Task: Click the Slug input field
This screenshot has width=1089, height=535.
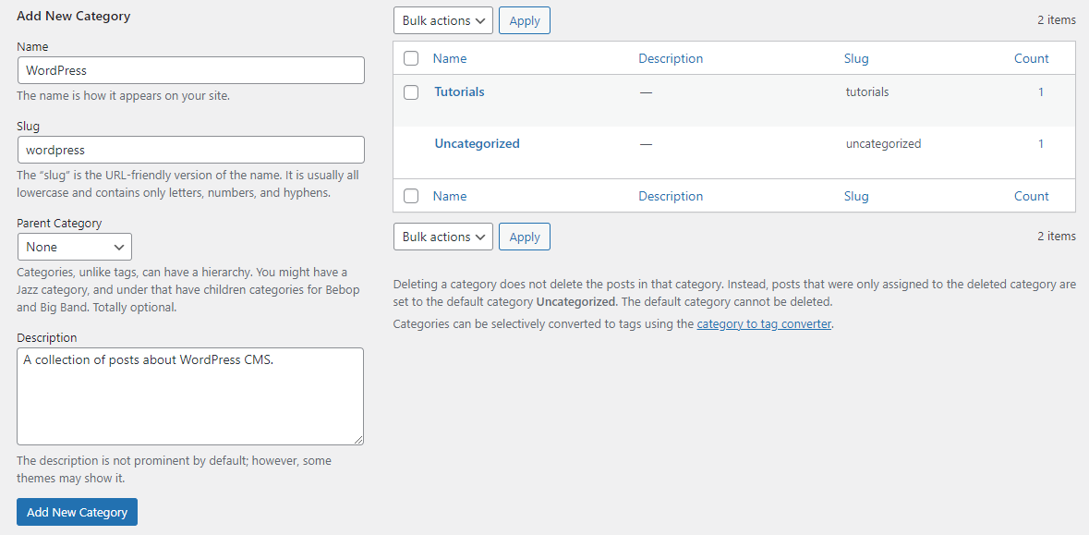Action: tap(190, 150)
